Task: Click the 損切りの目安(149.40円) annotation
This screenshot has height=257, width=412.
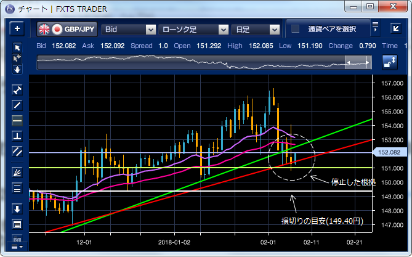Action: tap(322, 221)
